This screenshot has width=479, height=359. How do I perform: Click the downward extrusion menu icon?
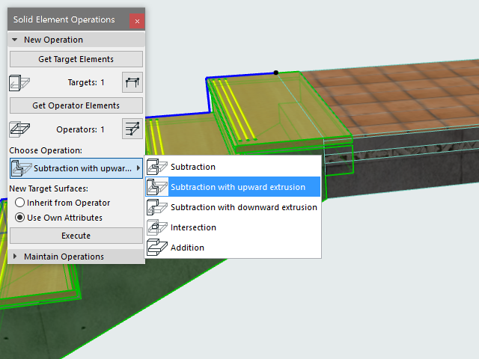(x=157, y=207)
